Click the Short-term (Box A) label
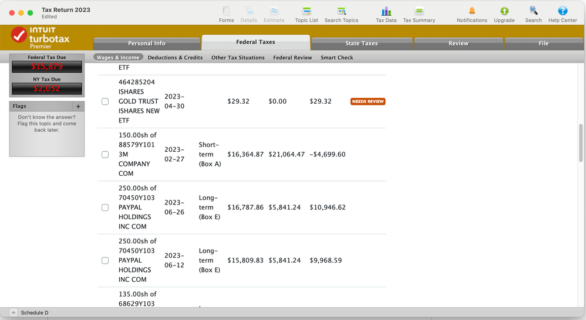586x320 pixels. (210, 154)
